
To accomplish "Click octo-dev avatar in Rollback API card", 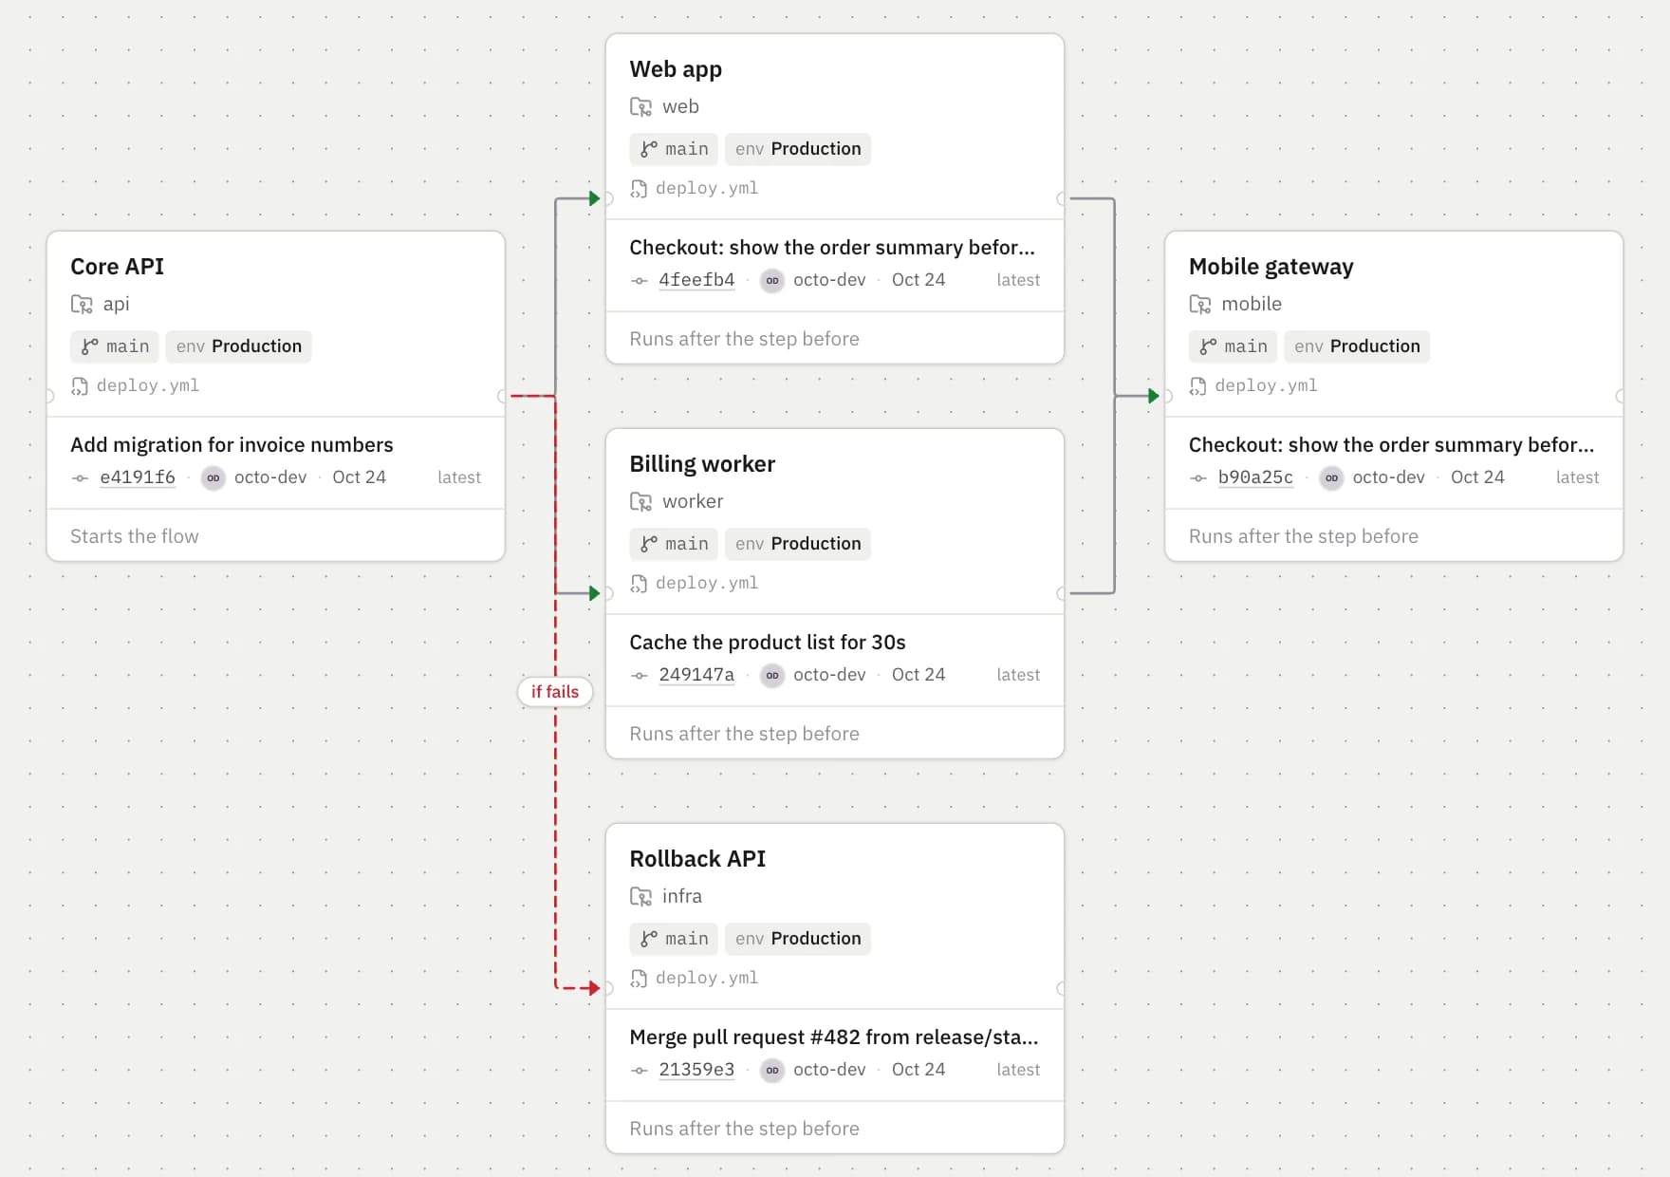I will click(x=772, y=1071).
